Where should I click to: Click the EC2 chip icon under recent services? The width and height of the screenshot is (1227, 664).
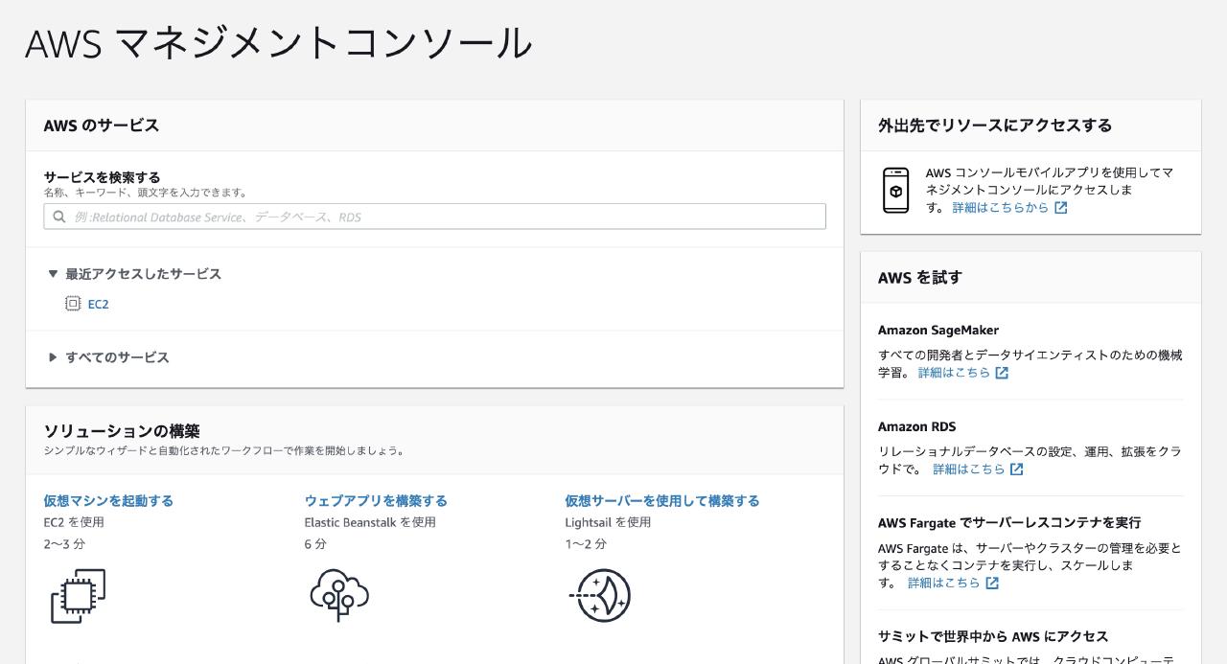(73, 304)
